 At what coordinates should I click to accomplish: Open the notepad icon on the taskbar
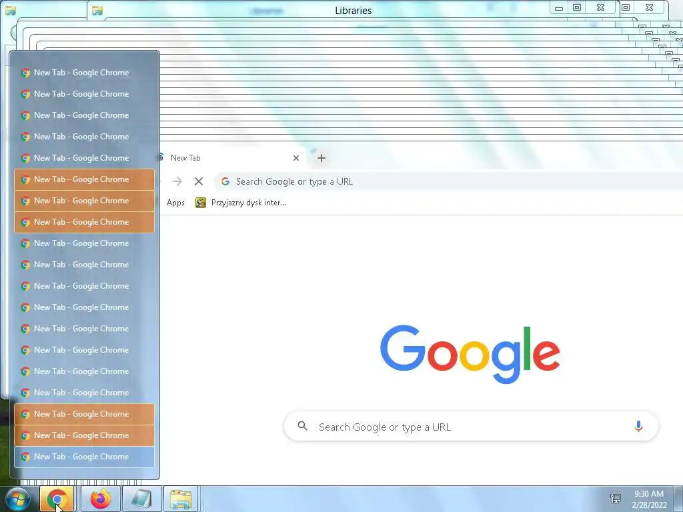click(142, 499)
